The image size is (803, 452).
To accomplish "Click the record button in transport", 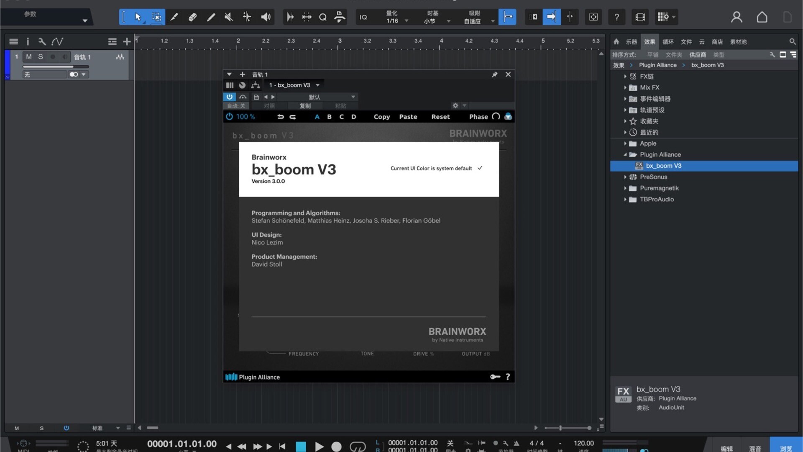I will pyautogui.click(x=336, y=447).
